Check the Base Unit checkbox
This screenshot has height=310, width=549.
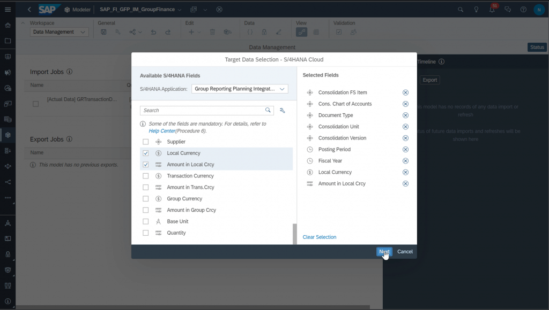point(146,222)
